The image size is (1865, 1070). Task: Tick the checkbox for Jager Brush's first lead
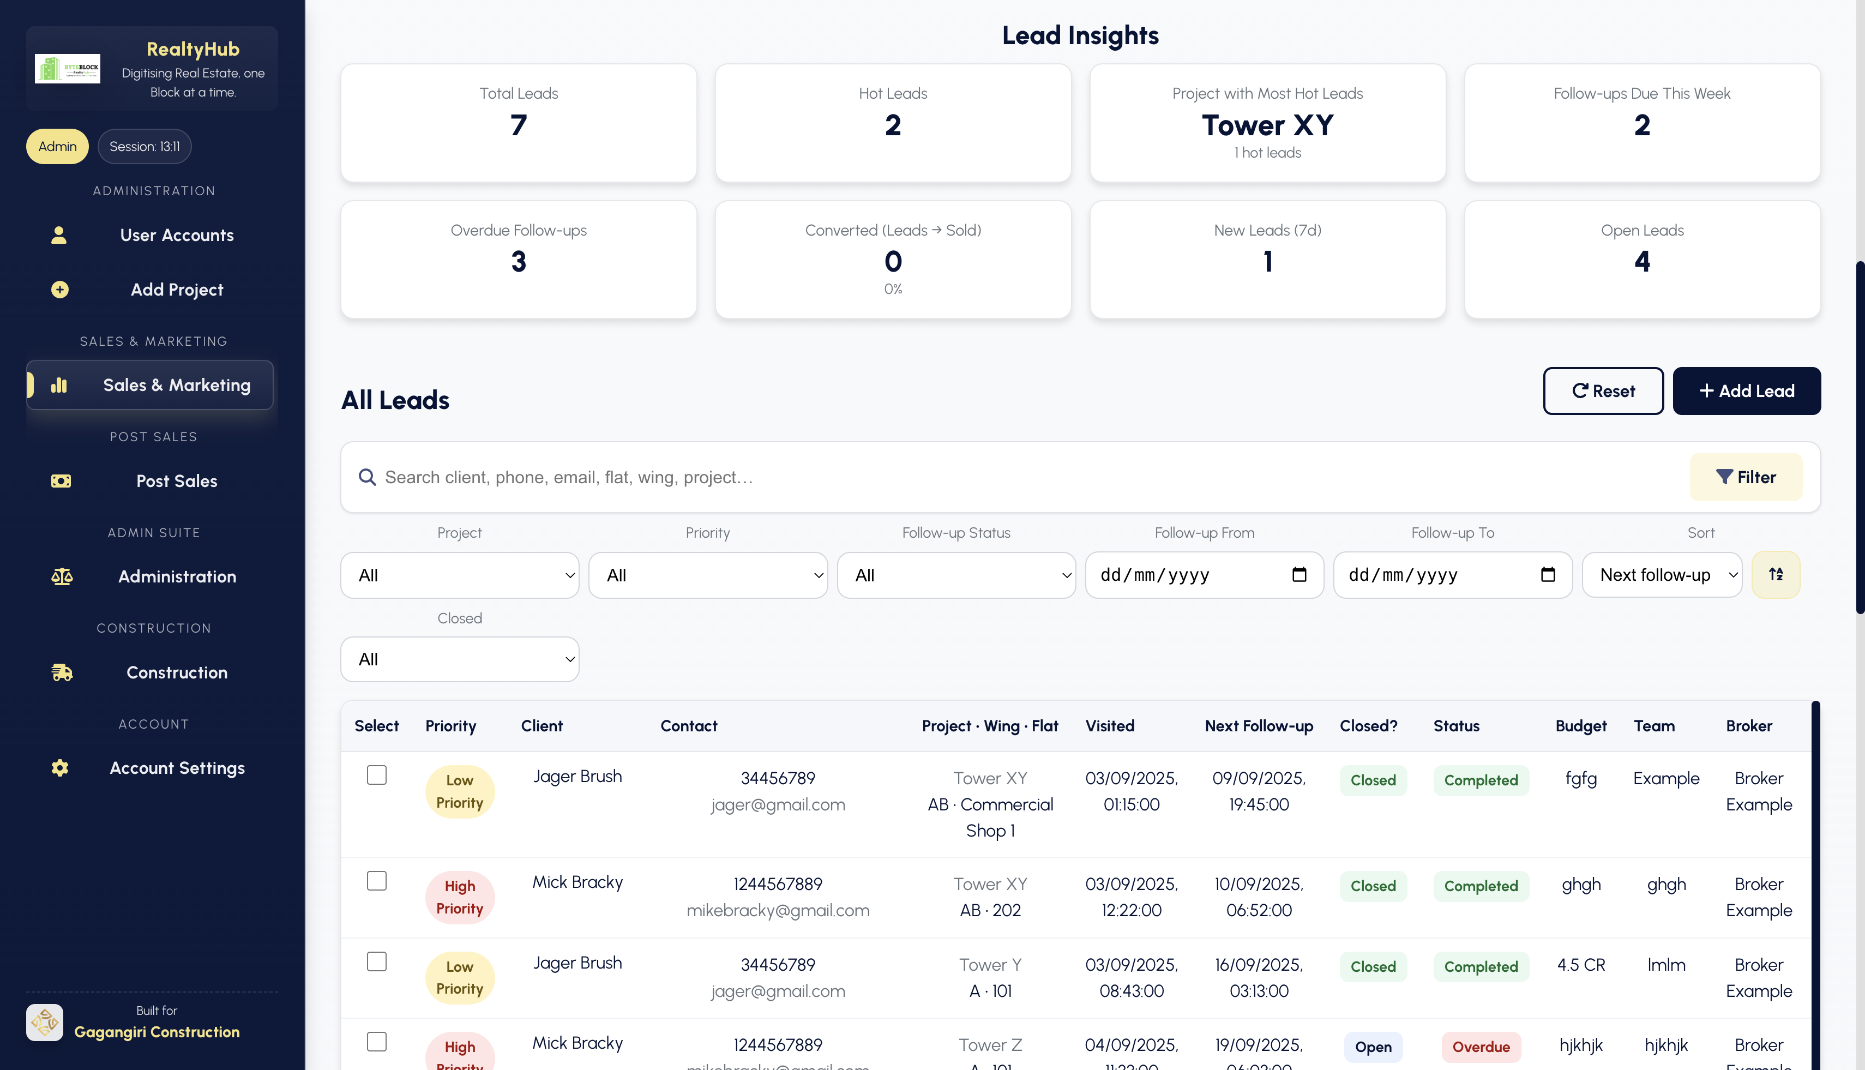coord(377,774)
